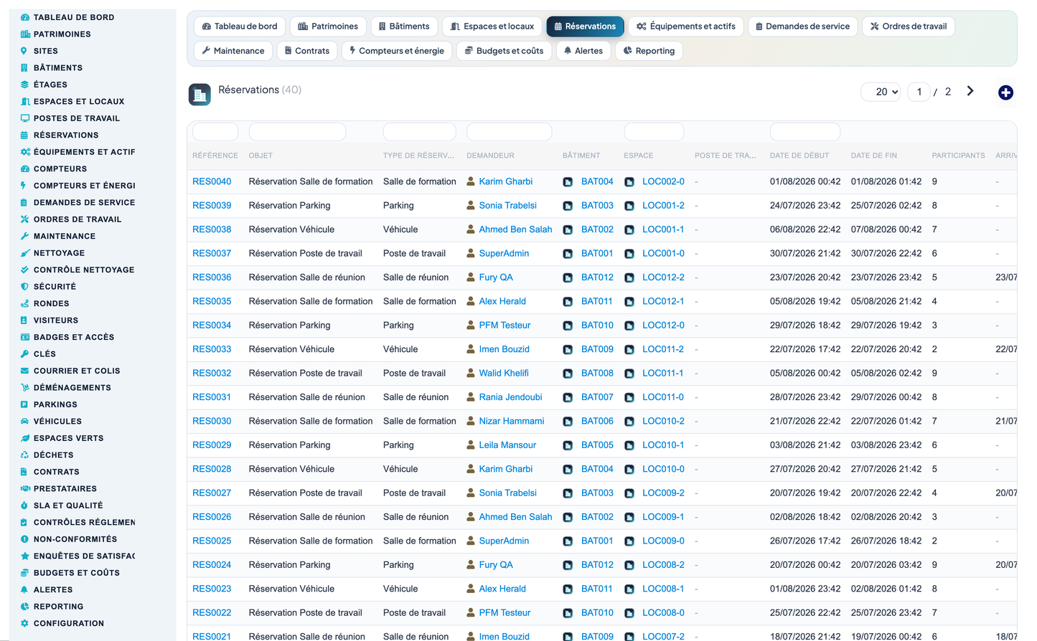Open the Type de réservation filter field
1037x641 pixels.
pyautogui.click(x=420, y=132)
